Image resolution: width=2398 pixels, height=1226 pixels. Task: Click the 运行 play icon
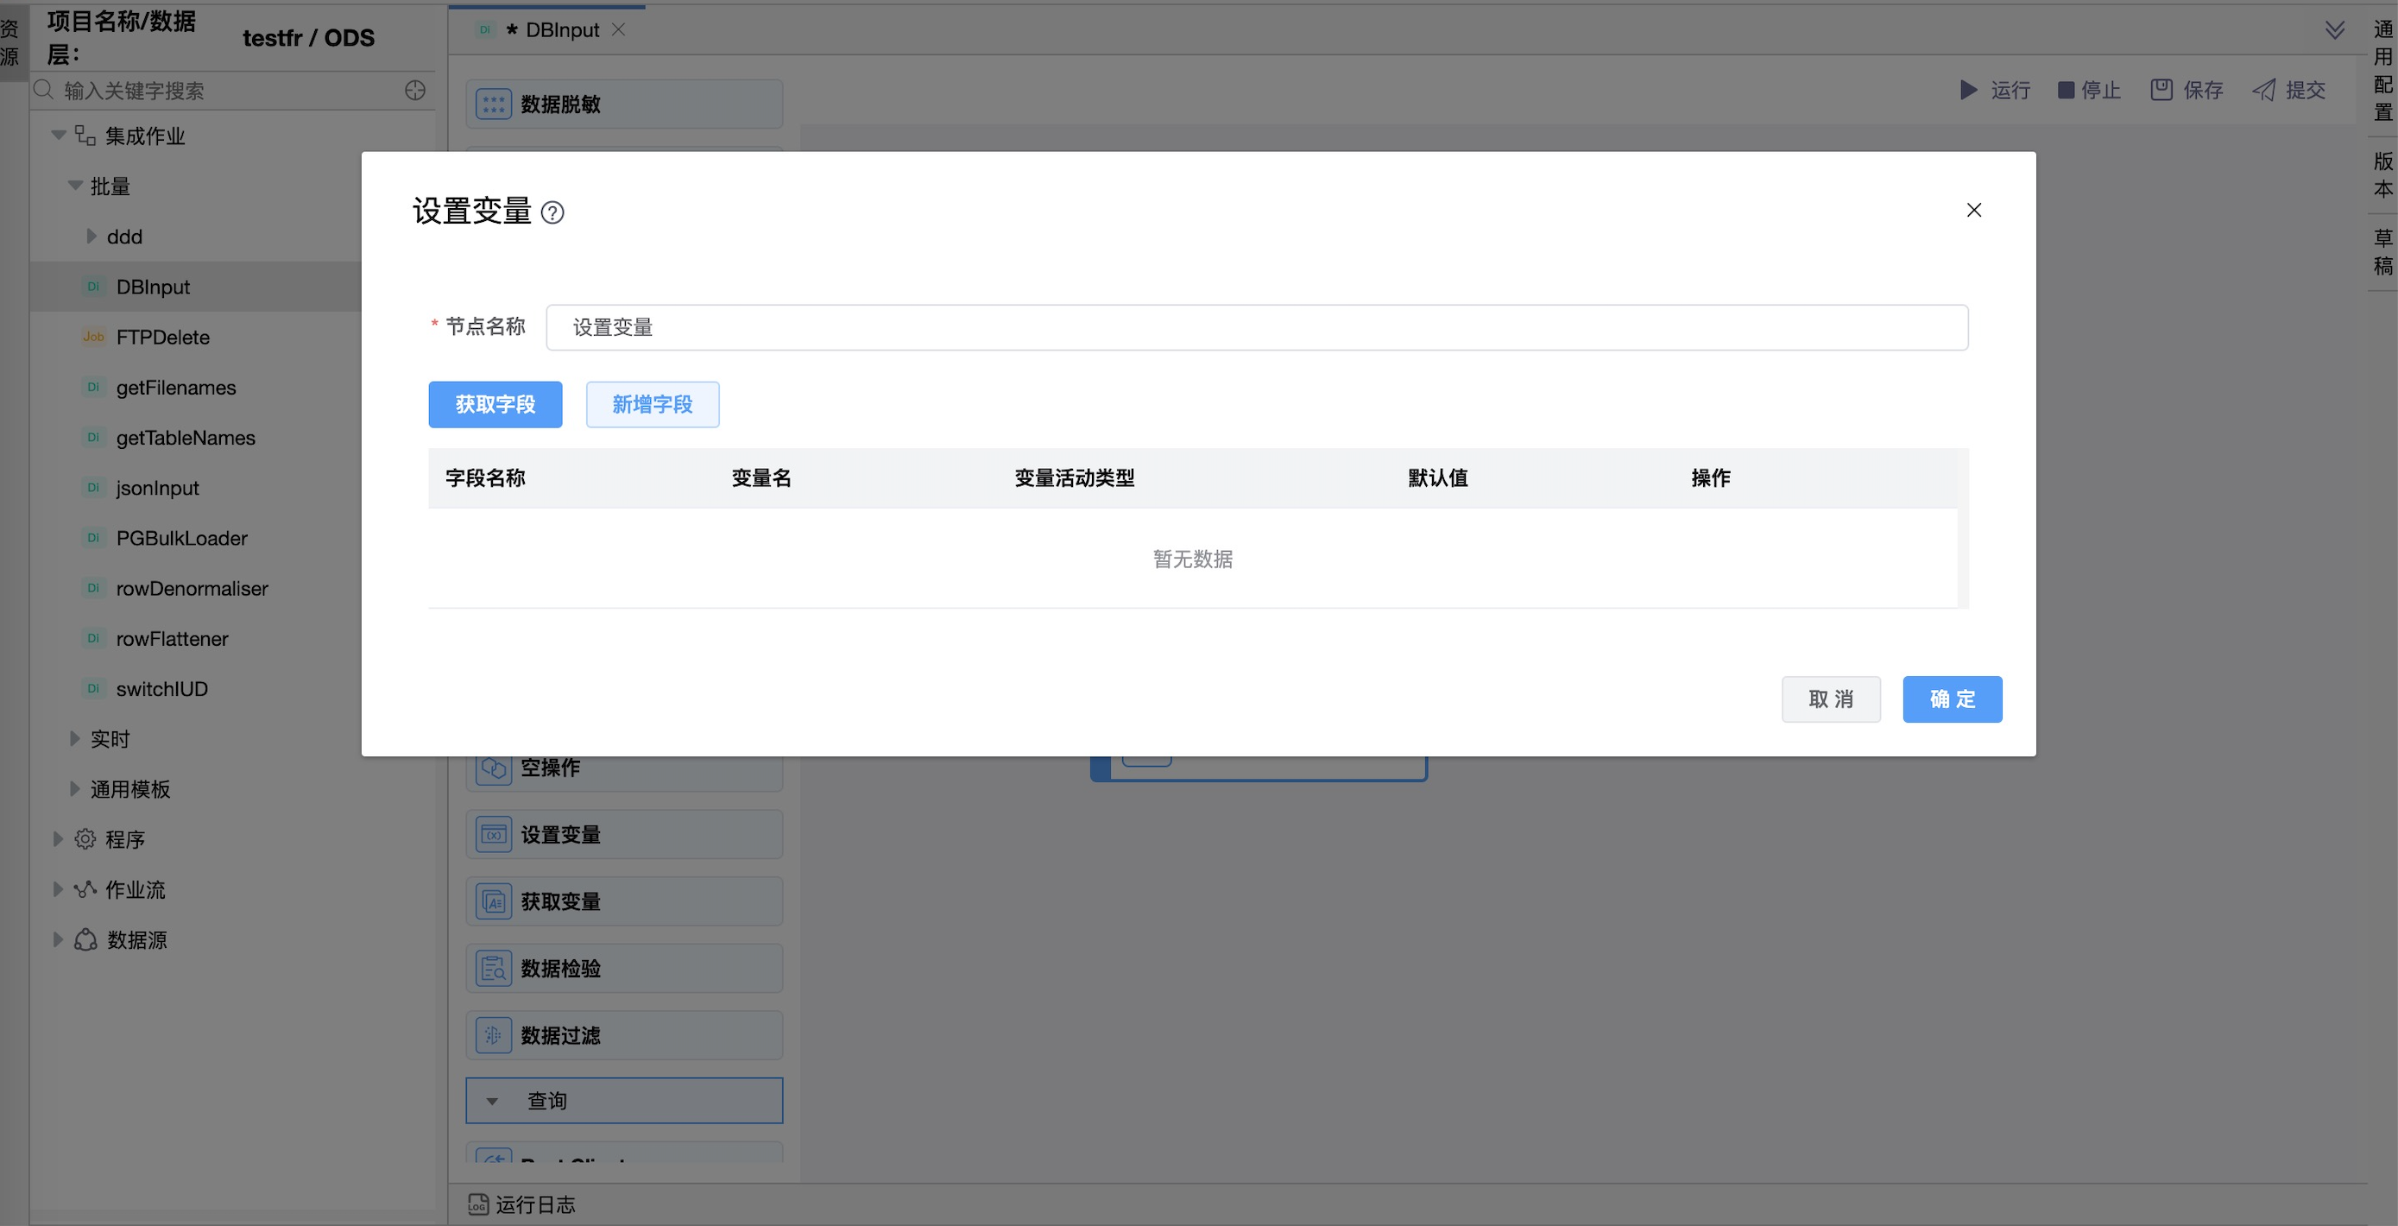pyautogui.click(x=1968, y=91)
